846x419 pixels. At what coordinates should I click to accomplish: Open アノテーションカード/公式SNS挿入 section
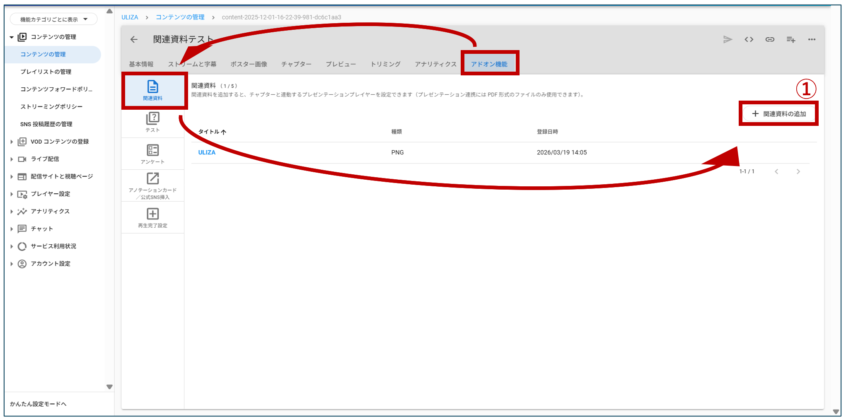tap(152, 185)
